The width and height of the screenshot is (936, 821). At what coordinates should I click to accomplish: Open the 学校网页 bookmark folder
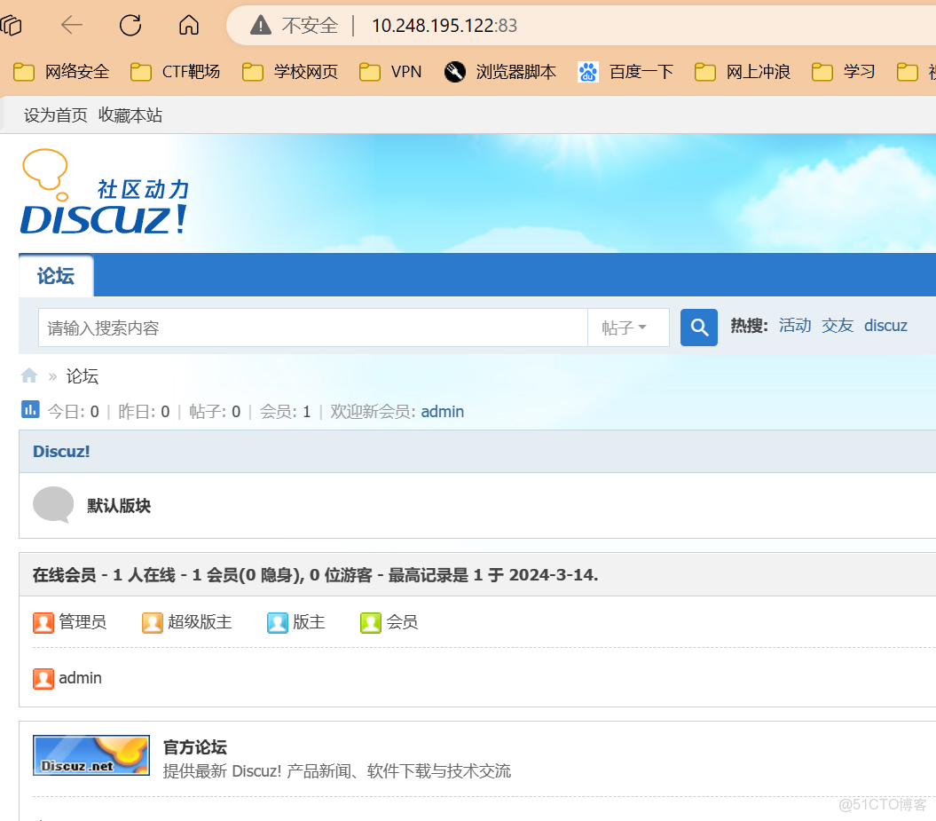pos(290,72)
